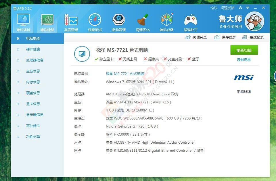
Task: Click the 复制信息 copy info link
Action: click(x=244, y=60)
